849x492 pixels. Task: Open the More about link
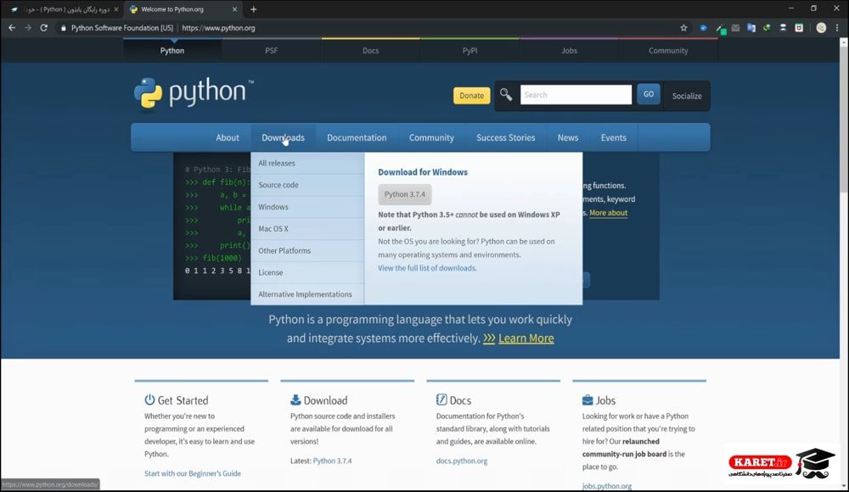pos(608,213)
